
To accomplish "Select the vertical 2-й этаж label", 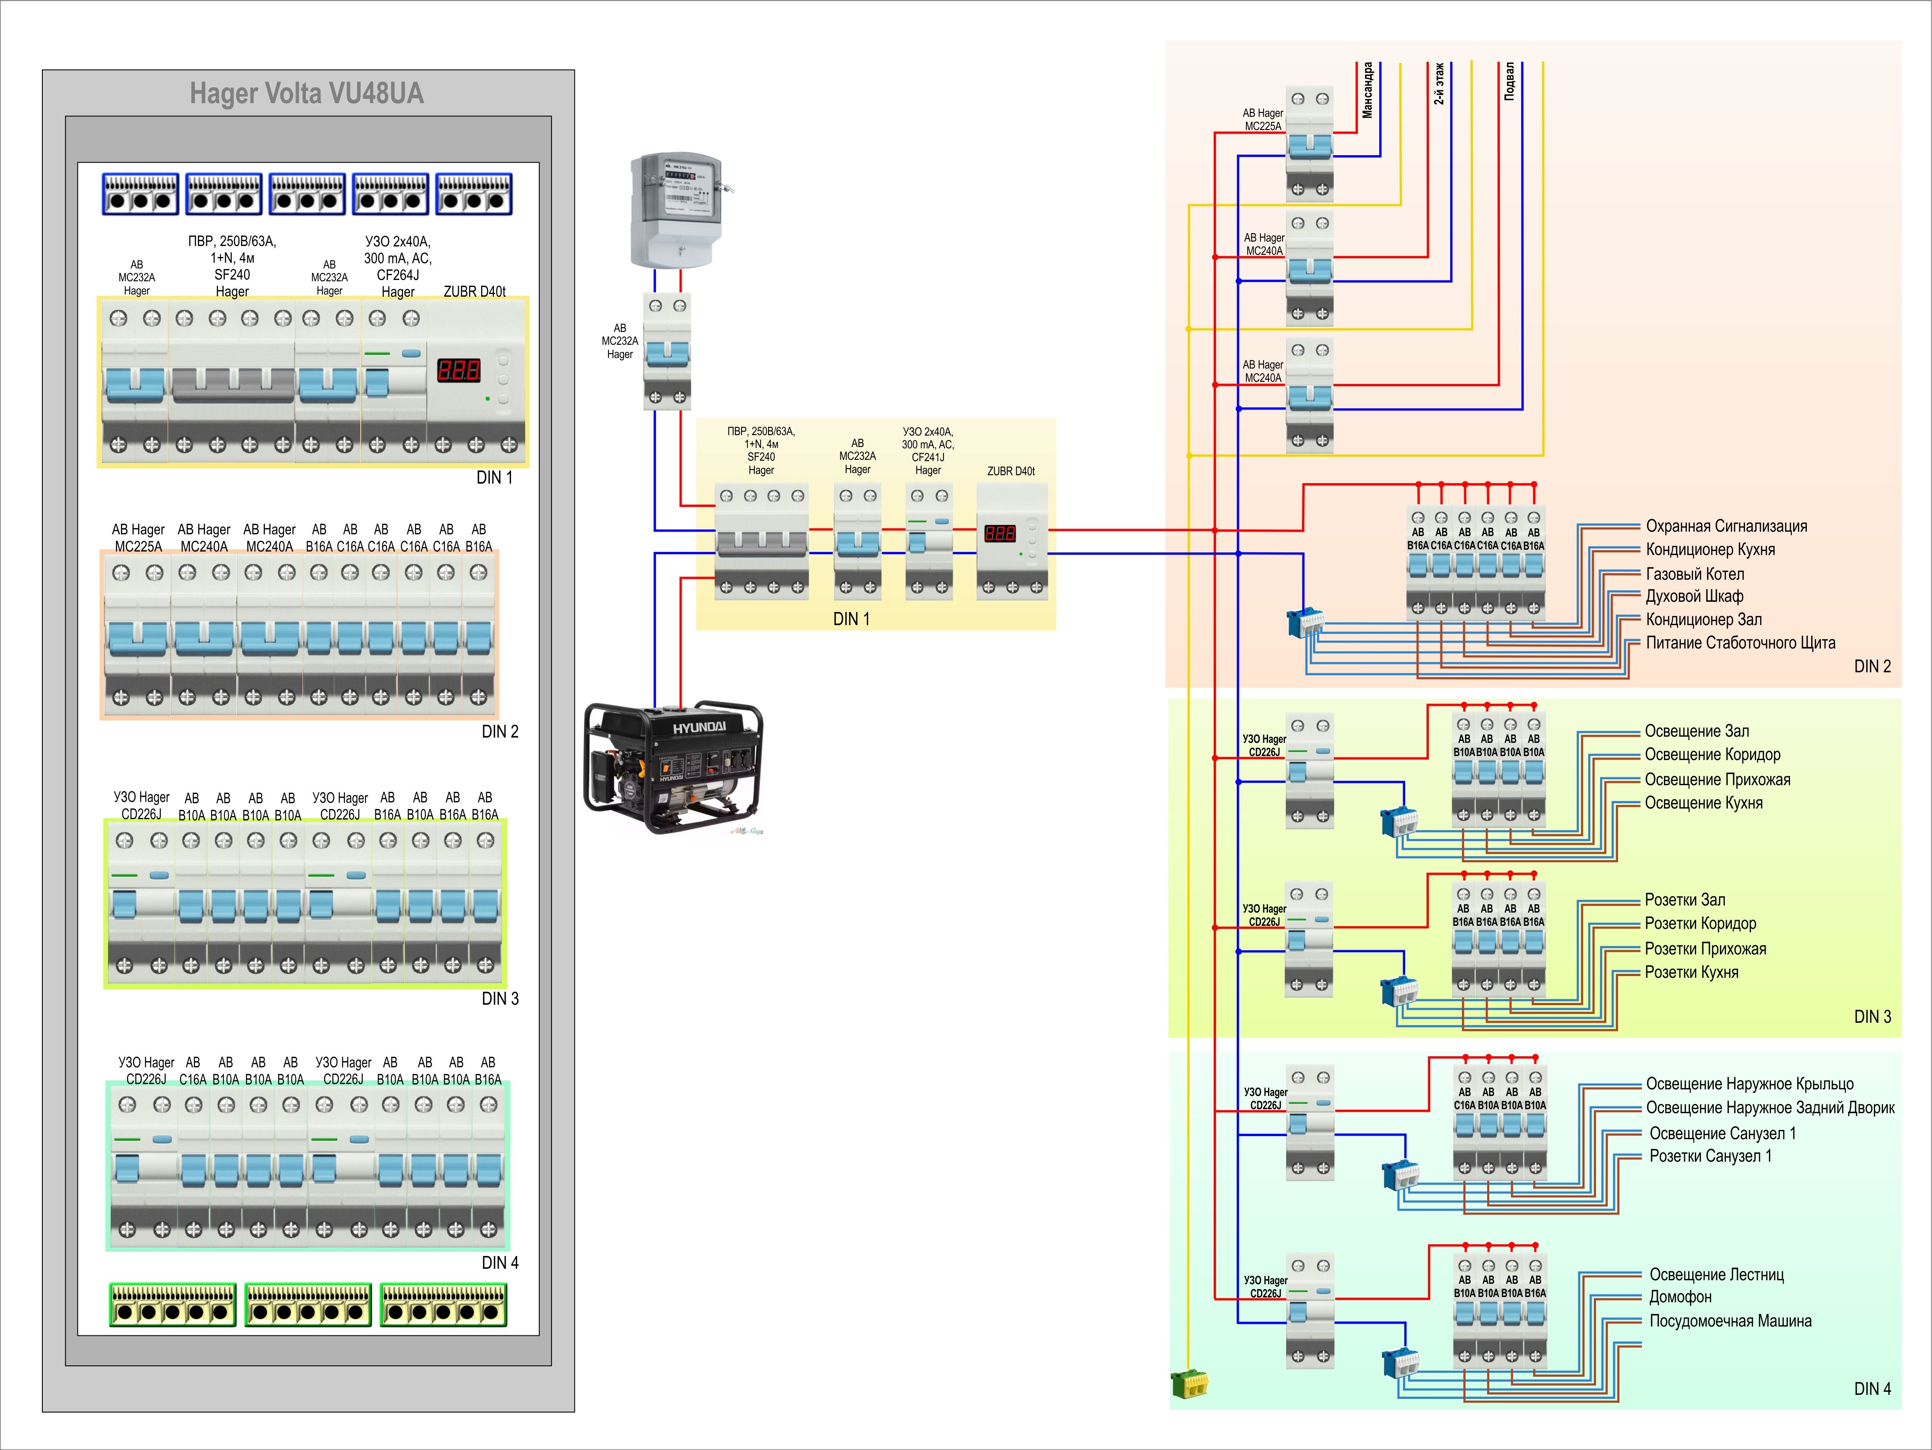I will point(1440,84).
